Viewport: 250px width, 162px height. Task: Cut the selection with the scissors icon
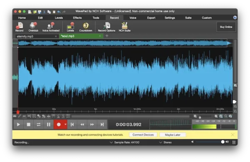click(44, 12)
